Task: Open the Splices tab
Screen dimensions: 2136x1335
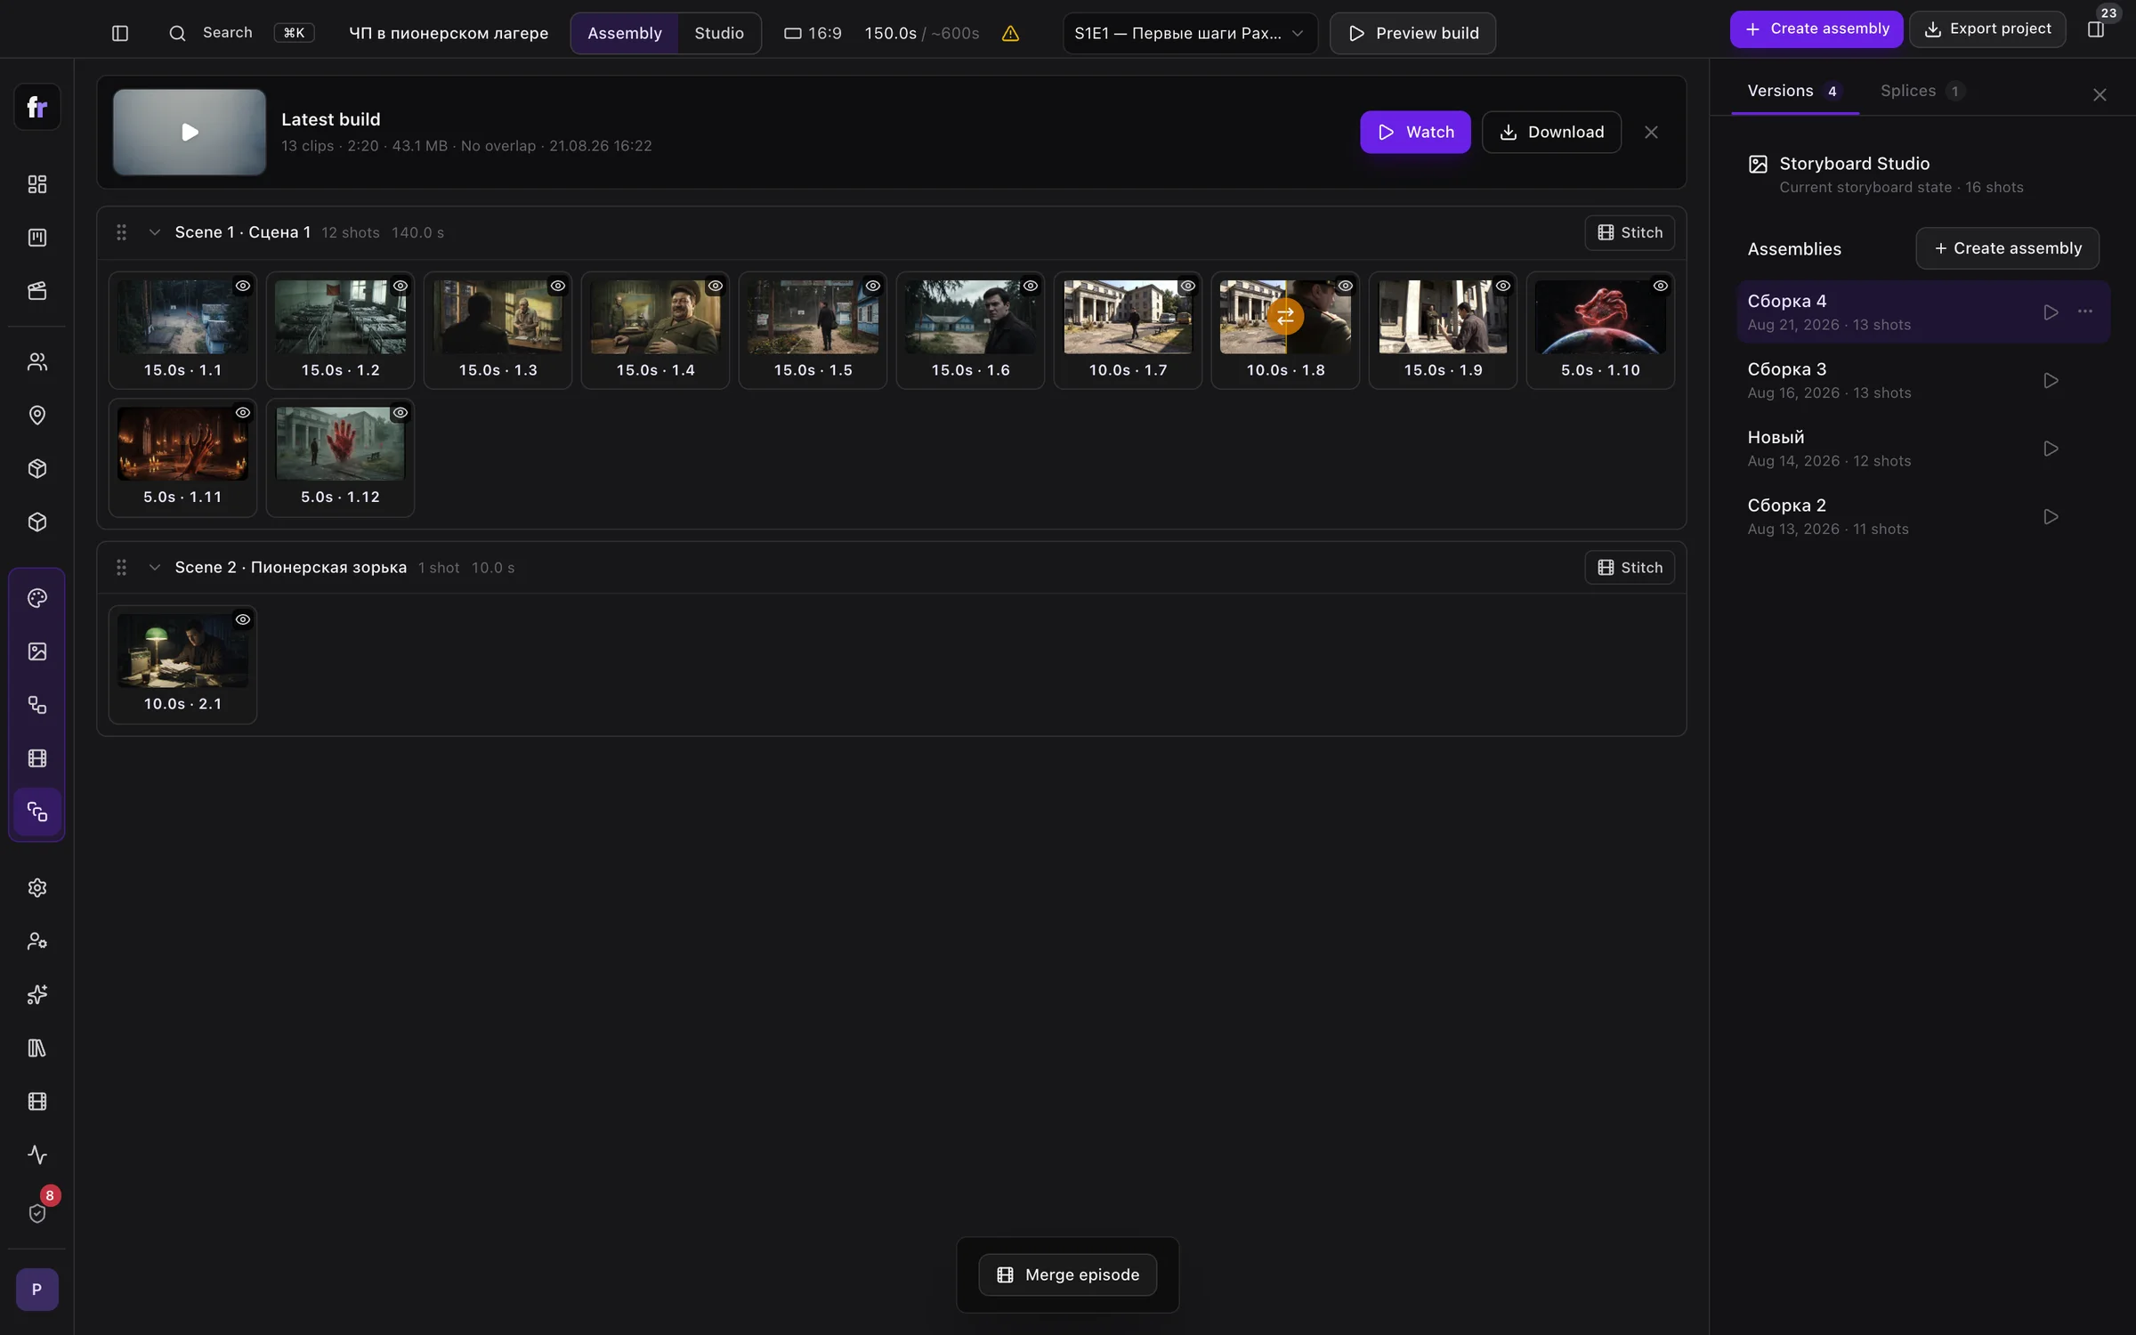Action: click(1922, 91)
